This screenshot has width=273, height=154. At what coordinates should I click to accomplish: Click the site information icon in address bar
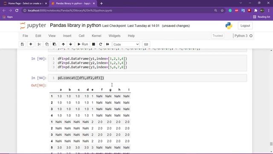pos(25,10)
